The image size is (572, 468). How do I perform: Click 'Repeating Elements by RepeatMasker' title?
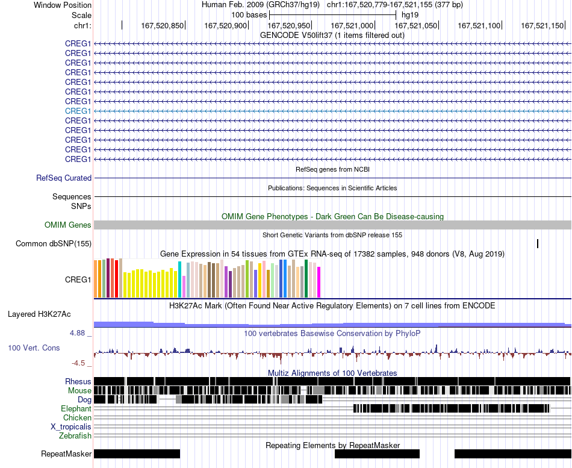pos(333,445)
